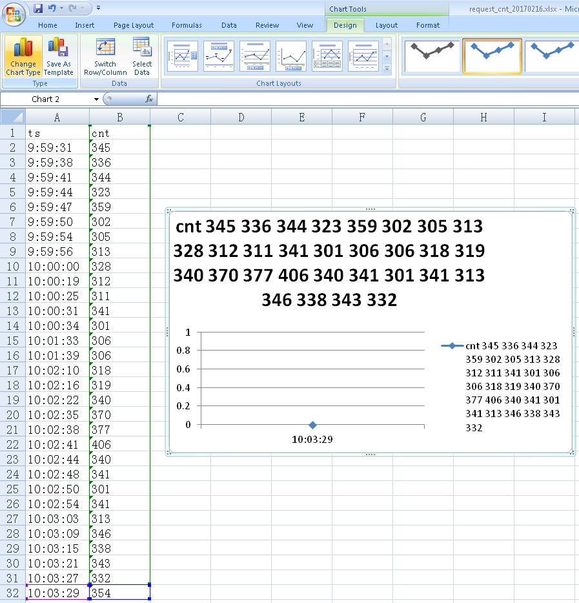Click the Insert Function fx button
579x603 pixels.
[149, 99]
